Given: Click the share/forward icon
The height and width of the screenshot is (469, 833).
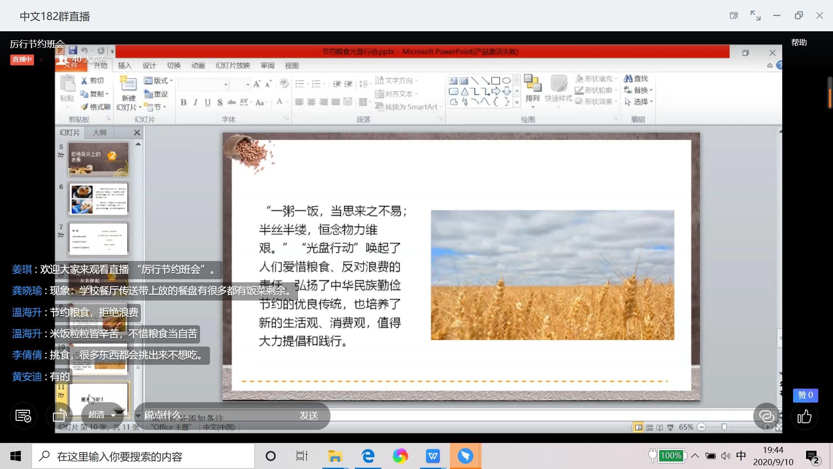Looking at the screenshot, I should coord(59,416).
